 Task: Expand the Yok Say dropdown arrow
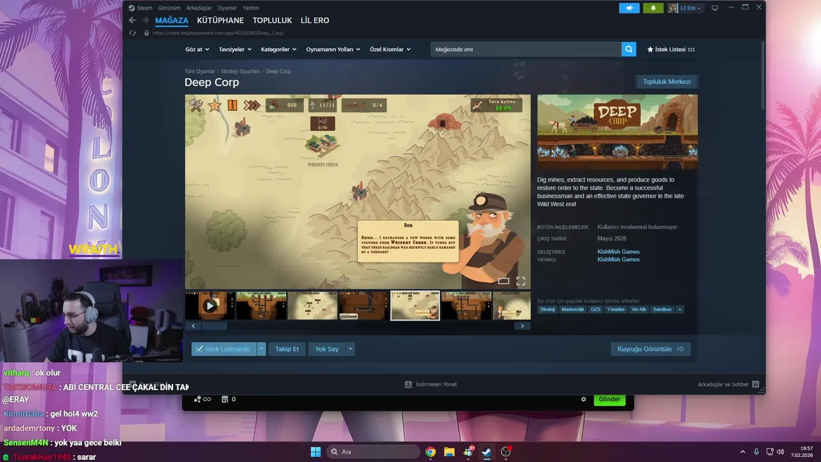[x=350, y=349]
